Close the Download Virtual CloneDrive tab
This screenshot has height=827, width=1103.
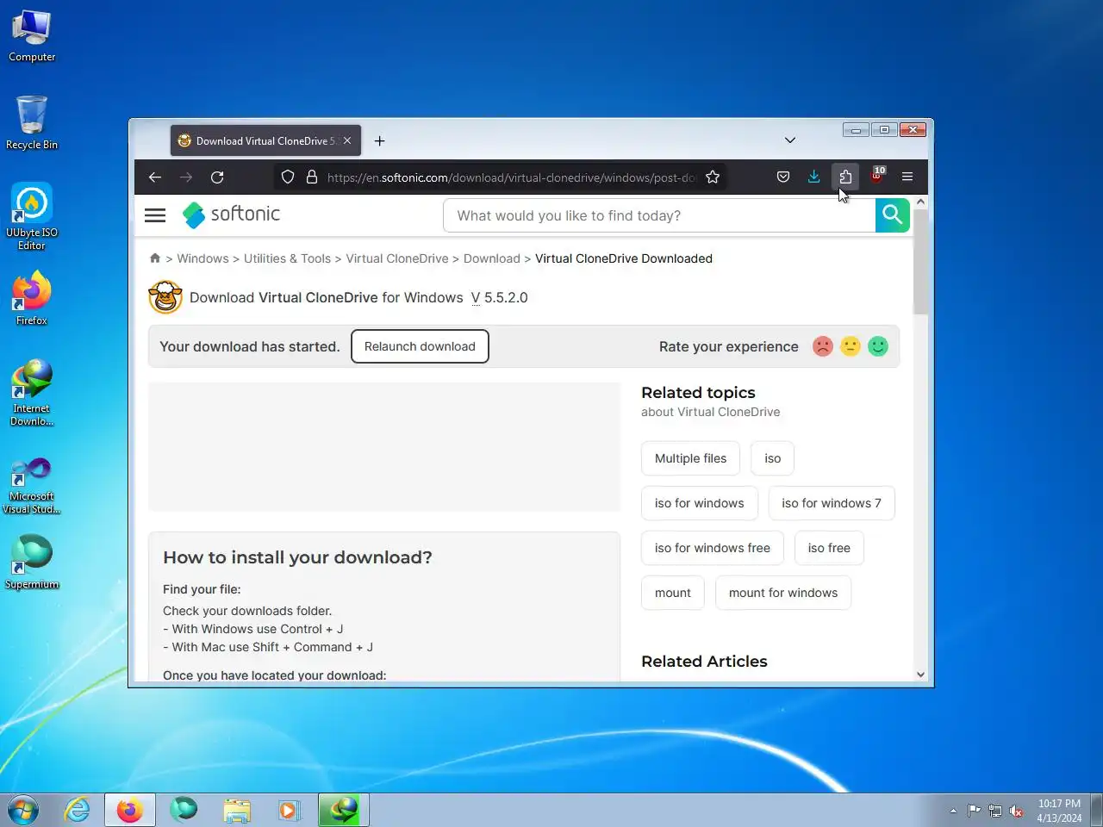click(x=347, y=141)
